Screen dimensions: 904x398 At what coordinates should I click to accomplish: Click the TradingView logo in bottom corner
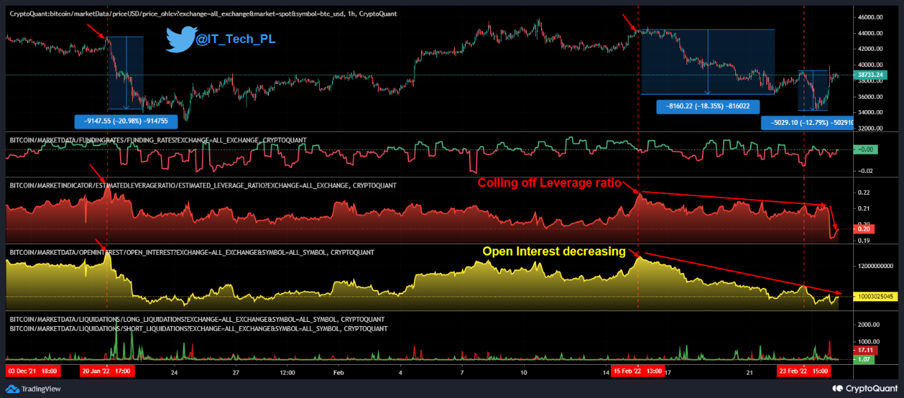(33, 389)
